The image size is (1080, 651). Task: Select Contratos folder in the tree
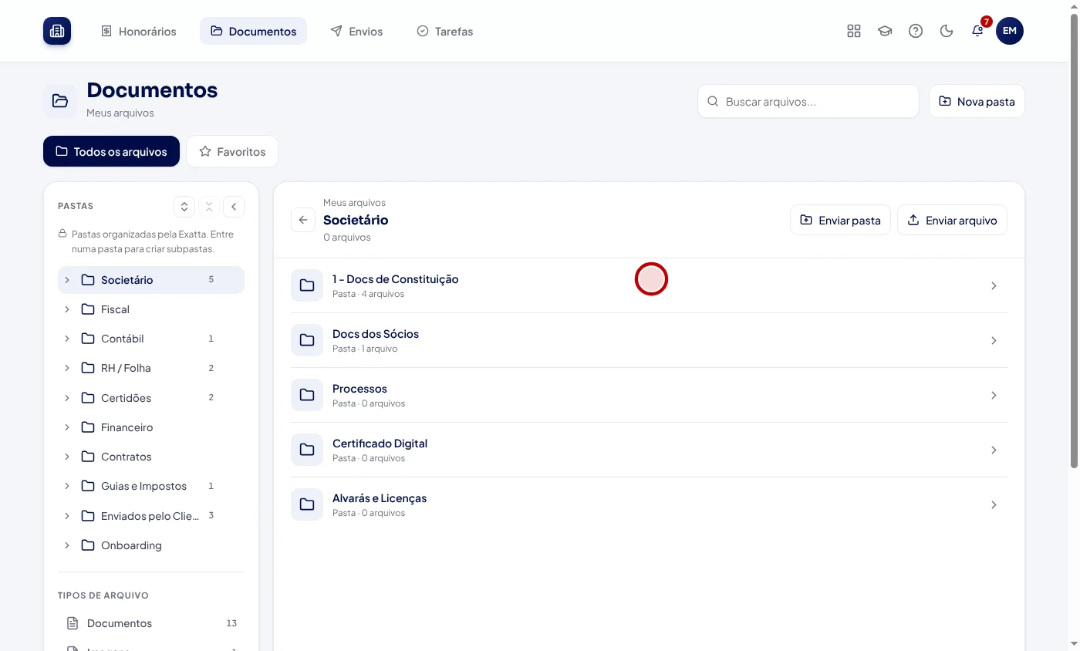pos(151,457)
